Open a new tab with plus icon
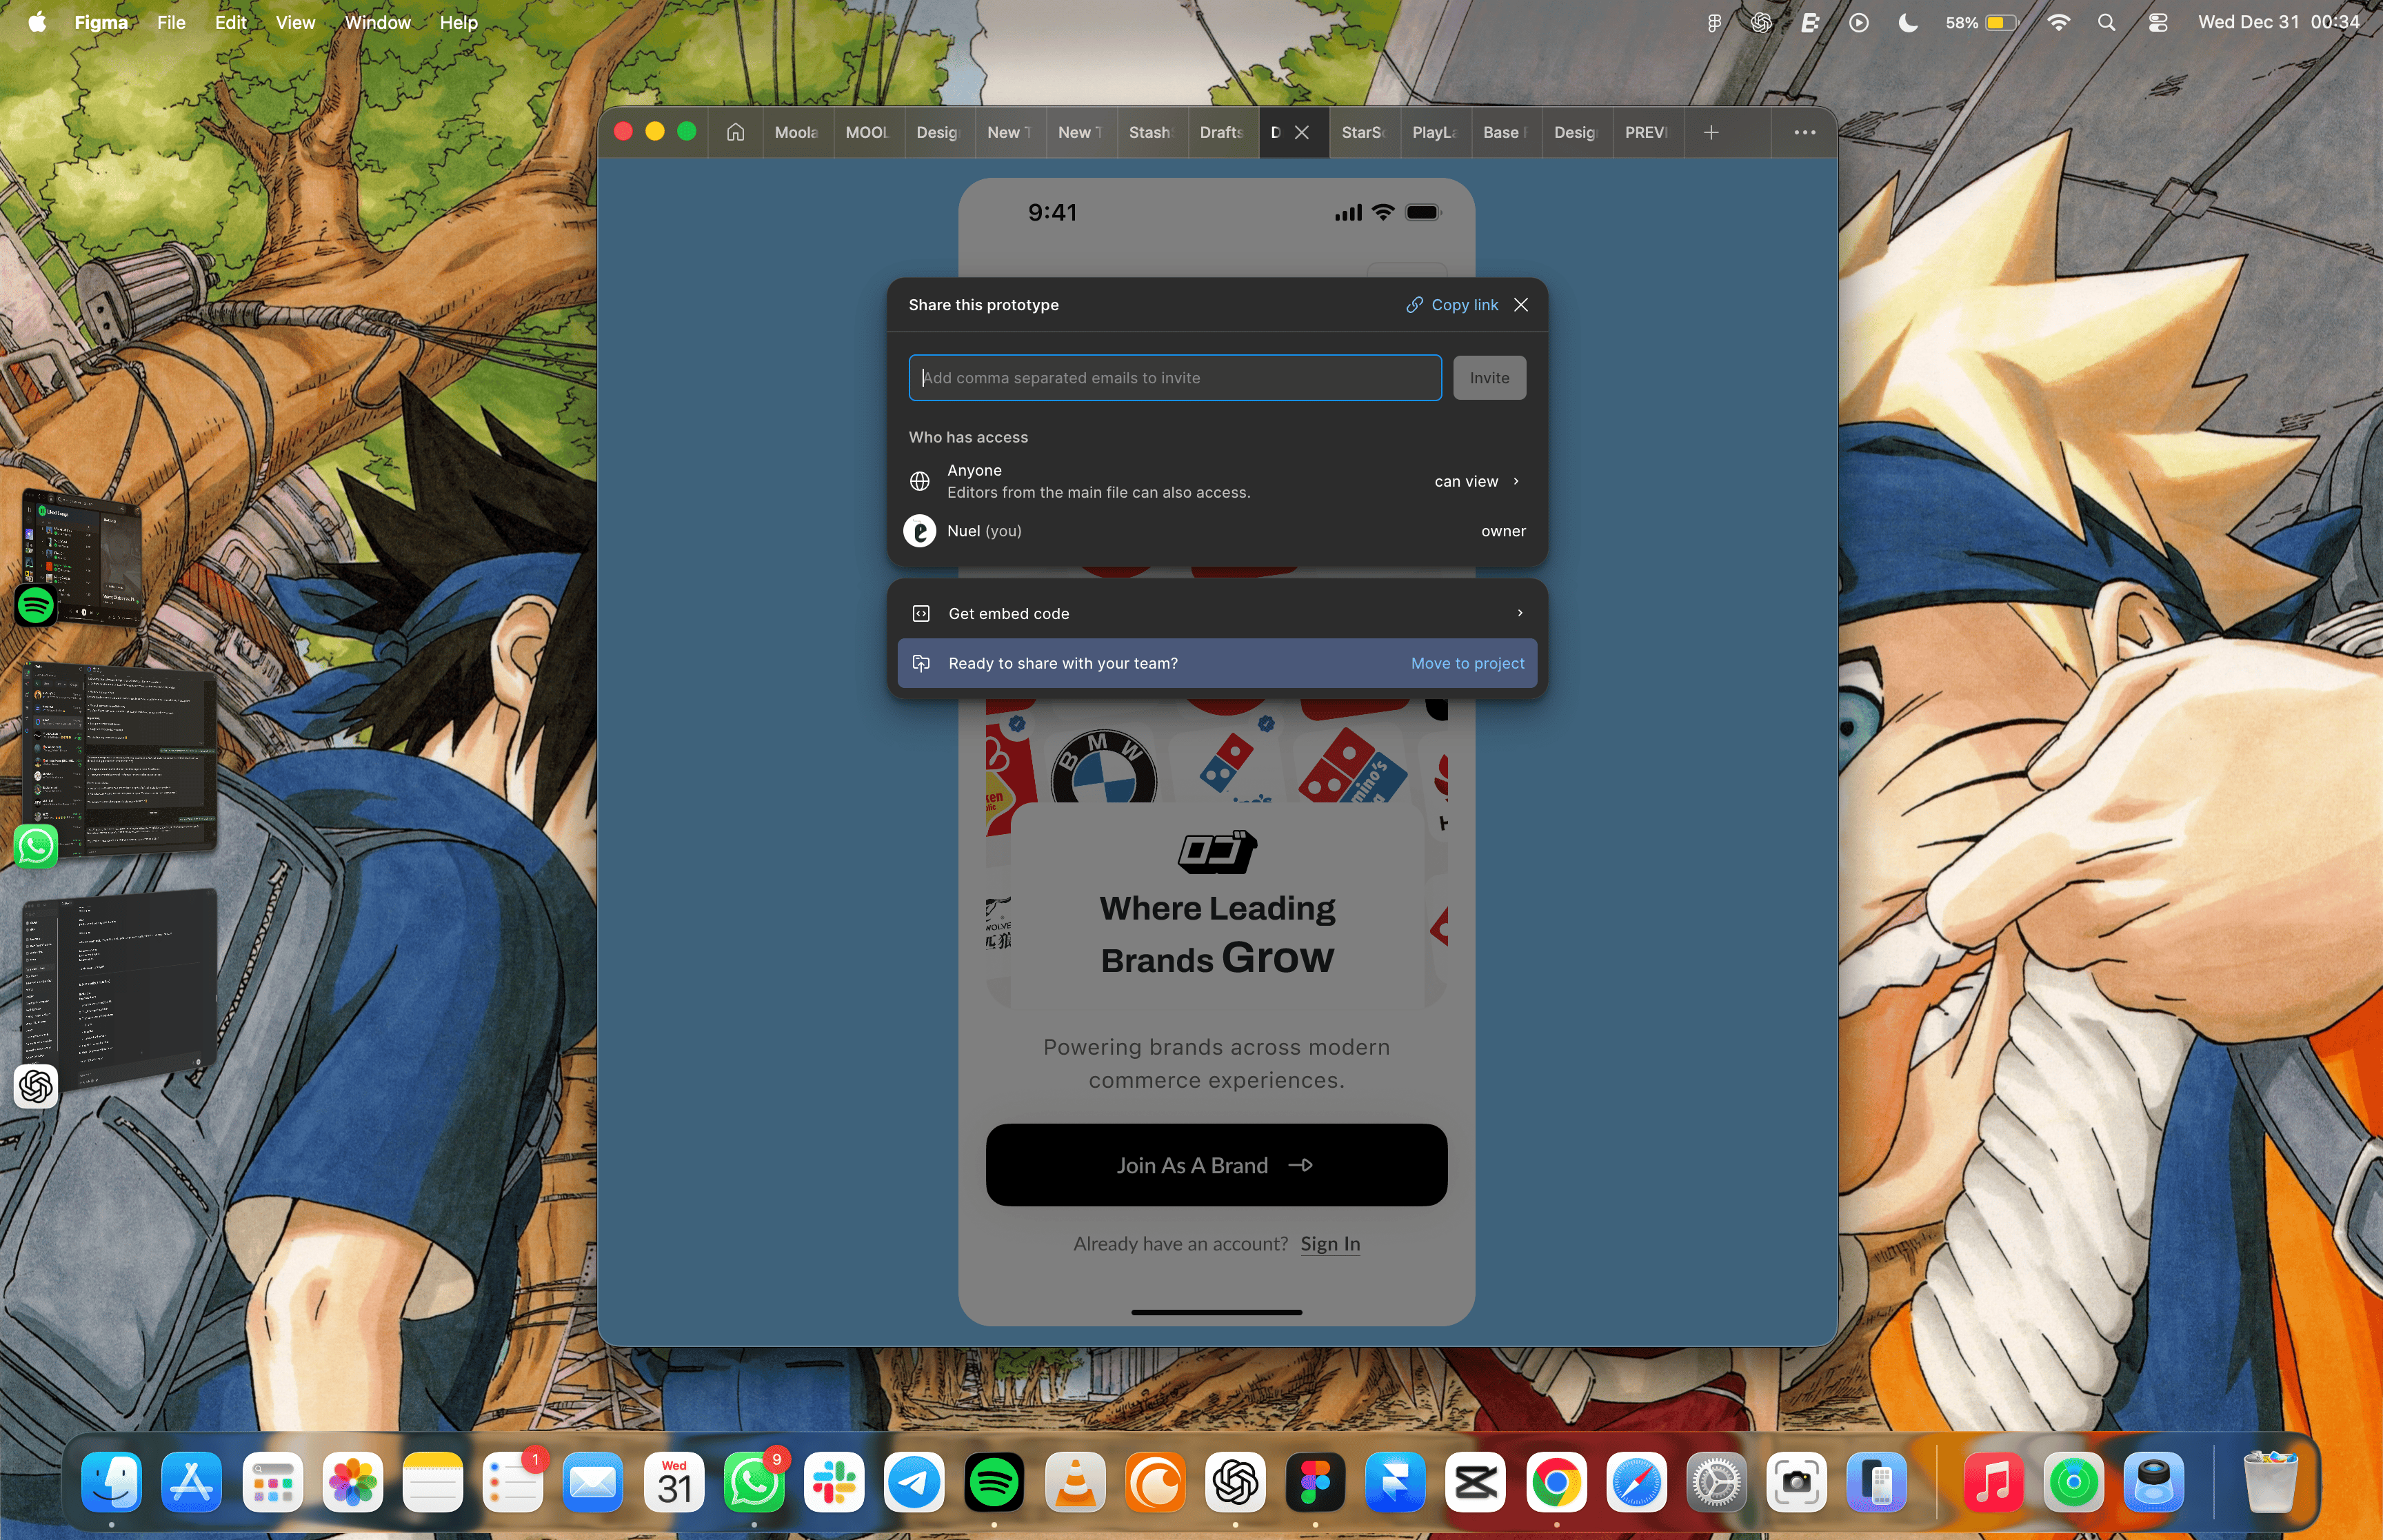 (1711, 132)
